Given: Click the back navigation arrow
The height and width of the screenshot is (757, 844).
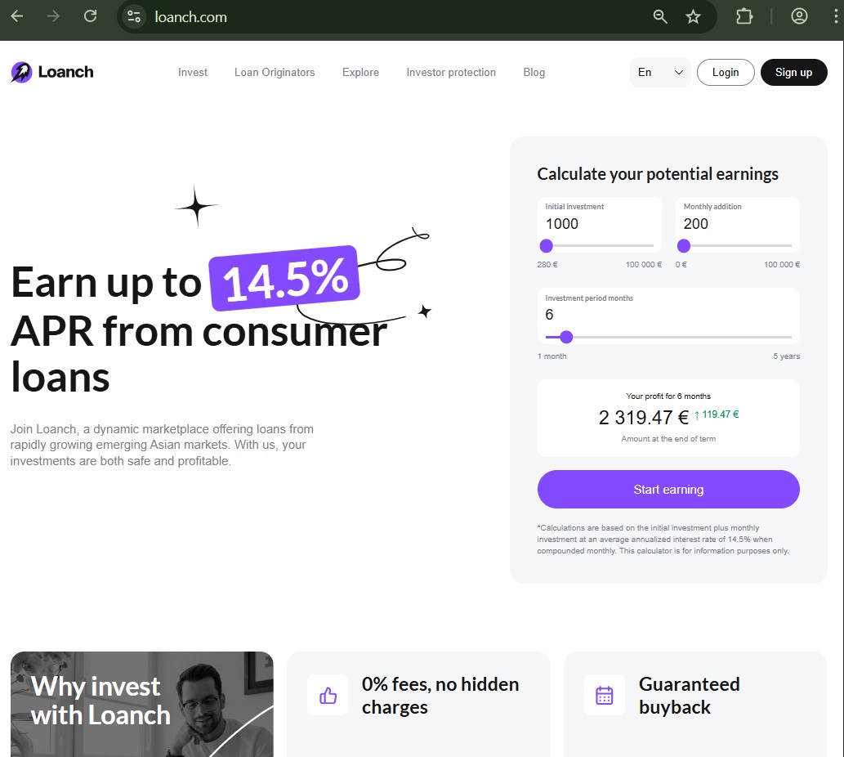Looking at the screenshot, I should 16,15.
